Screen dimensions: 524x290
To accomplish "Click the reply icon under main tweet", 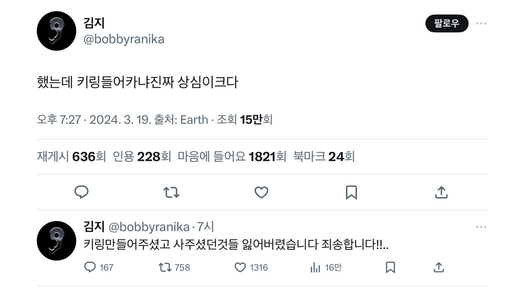I will point(81,192).
